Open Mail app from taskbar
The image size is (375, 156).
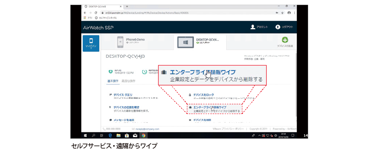[x=135, y=135]
